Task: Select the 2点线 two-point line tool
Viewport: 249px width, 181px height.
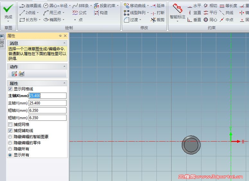Action: coord(28,13)
